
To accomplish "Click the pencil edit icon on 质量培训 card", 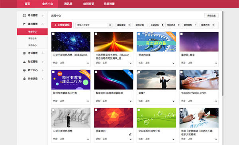I will click(130, 134).
